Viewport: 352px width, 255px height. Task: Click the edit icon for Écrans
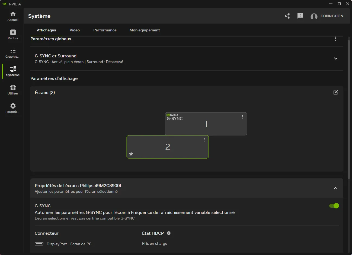(x=335, y=92)
